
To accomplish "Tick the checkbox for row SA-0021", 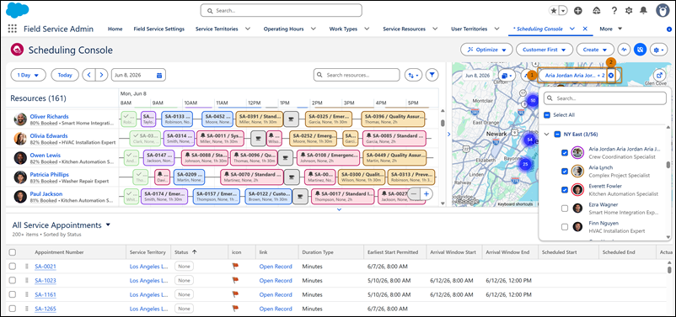I will (x=13, y=267).
